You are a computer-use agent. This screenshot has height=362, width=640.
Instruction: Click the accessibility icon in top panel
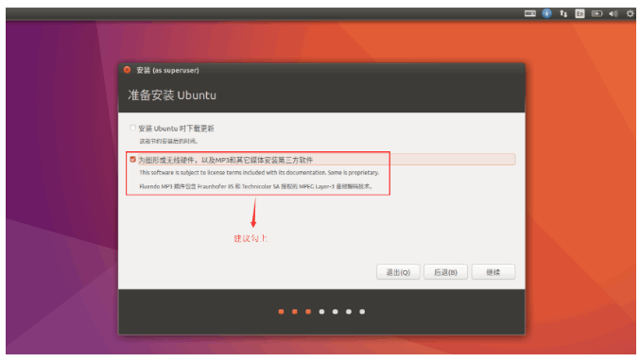point(546,13)
